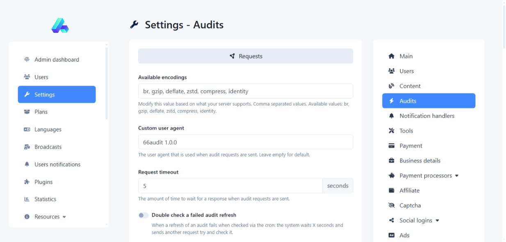The image size is (506, 242).
Task: Enable Double check a failed audit refresh
Action: (x=144, y=215)
